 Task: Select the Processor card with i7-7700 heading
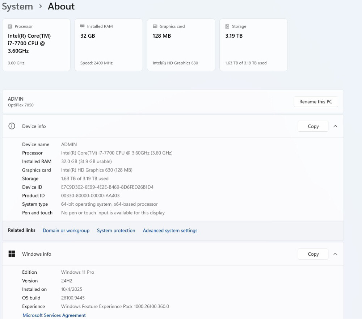(36, 45)
